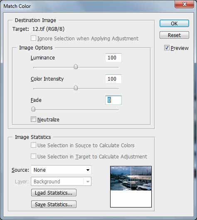Click the Luminance slider handle

point(76,67)
